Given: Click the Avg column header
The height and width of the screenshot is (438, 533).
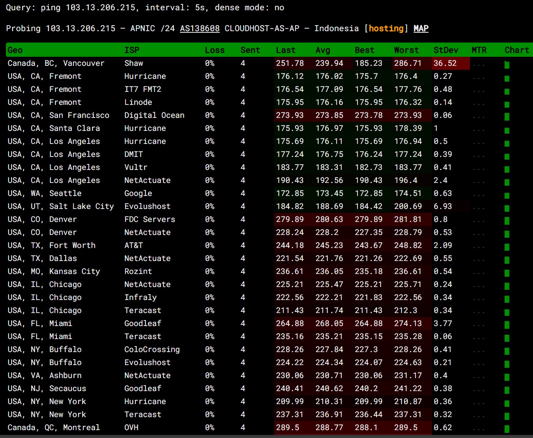Looking at the screenshot, I should [323, 50].
